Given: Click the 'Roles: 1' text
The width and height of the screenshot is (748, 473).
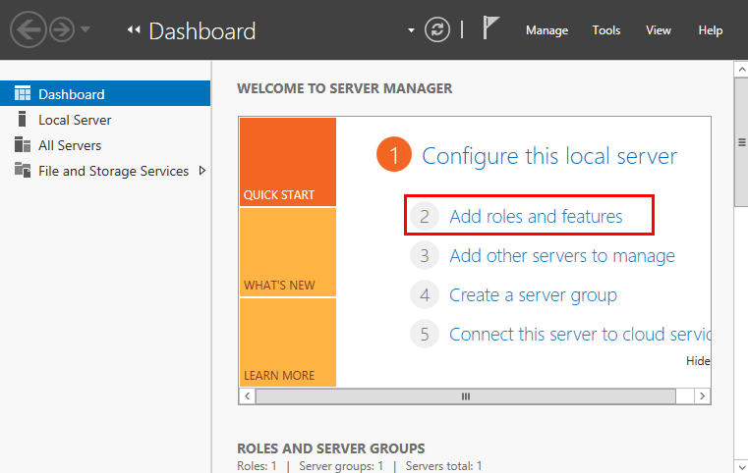Looking at the screenshot, I should 257,466.
